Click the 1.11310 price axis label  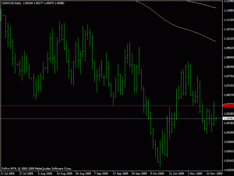pyautogui.click(x=229, y=20)
